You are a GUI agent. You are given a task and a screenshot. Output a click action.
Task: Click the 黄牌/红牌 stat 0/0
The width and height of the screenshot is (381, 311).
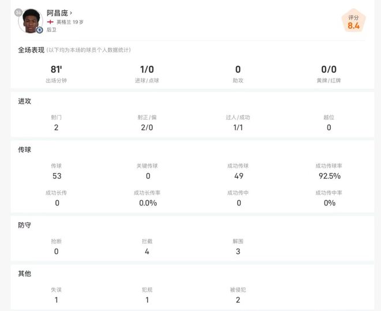(x=328, y=69)
